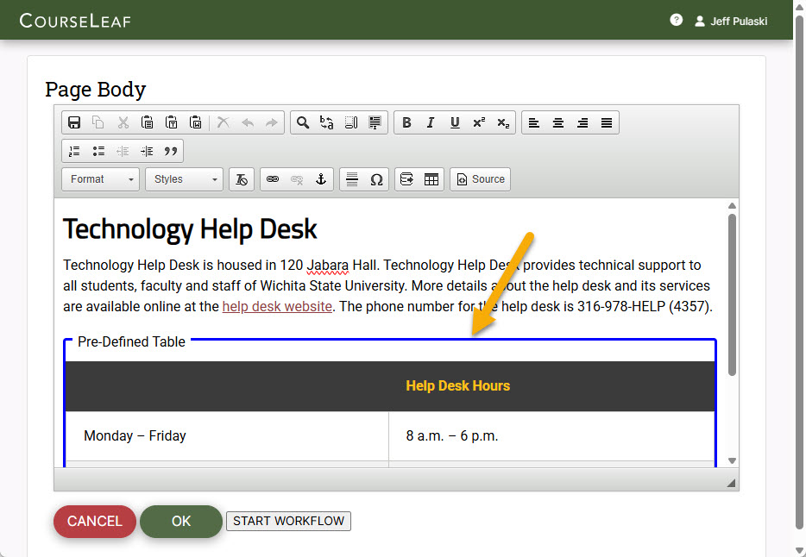The height and width of the screenshot is (557, 806).
Task: Click the Undo arrow icon
Action: [248, 122]
